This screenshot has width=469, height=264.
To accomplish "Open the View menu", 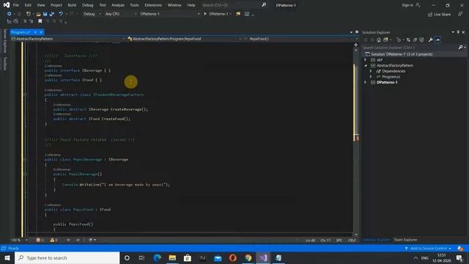I will pos(41,5).
